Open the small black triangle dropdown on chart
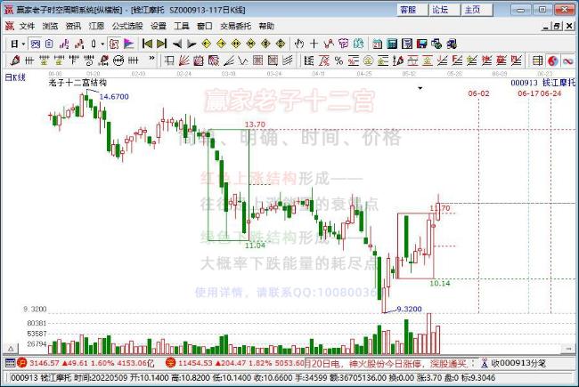 click(420, 88)
